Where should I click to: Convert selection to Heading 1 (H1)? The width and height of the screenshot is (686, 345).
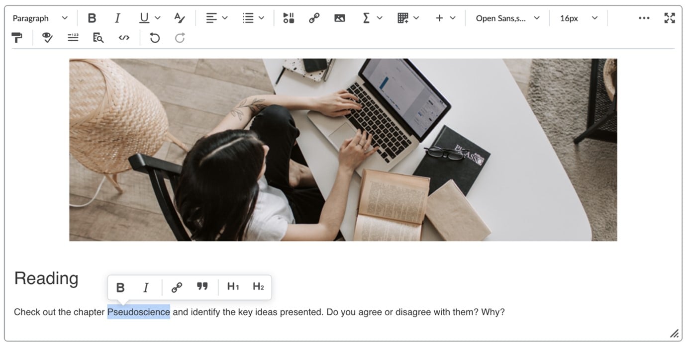coord(233,287)
